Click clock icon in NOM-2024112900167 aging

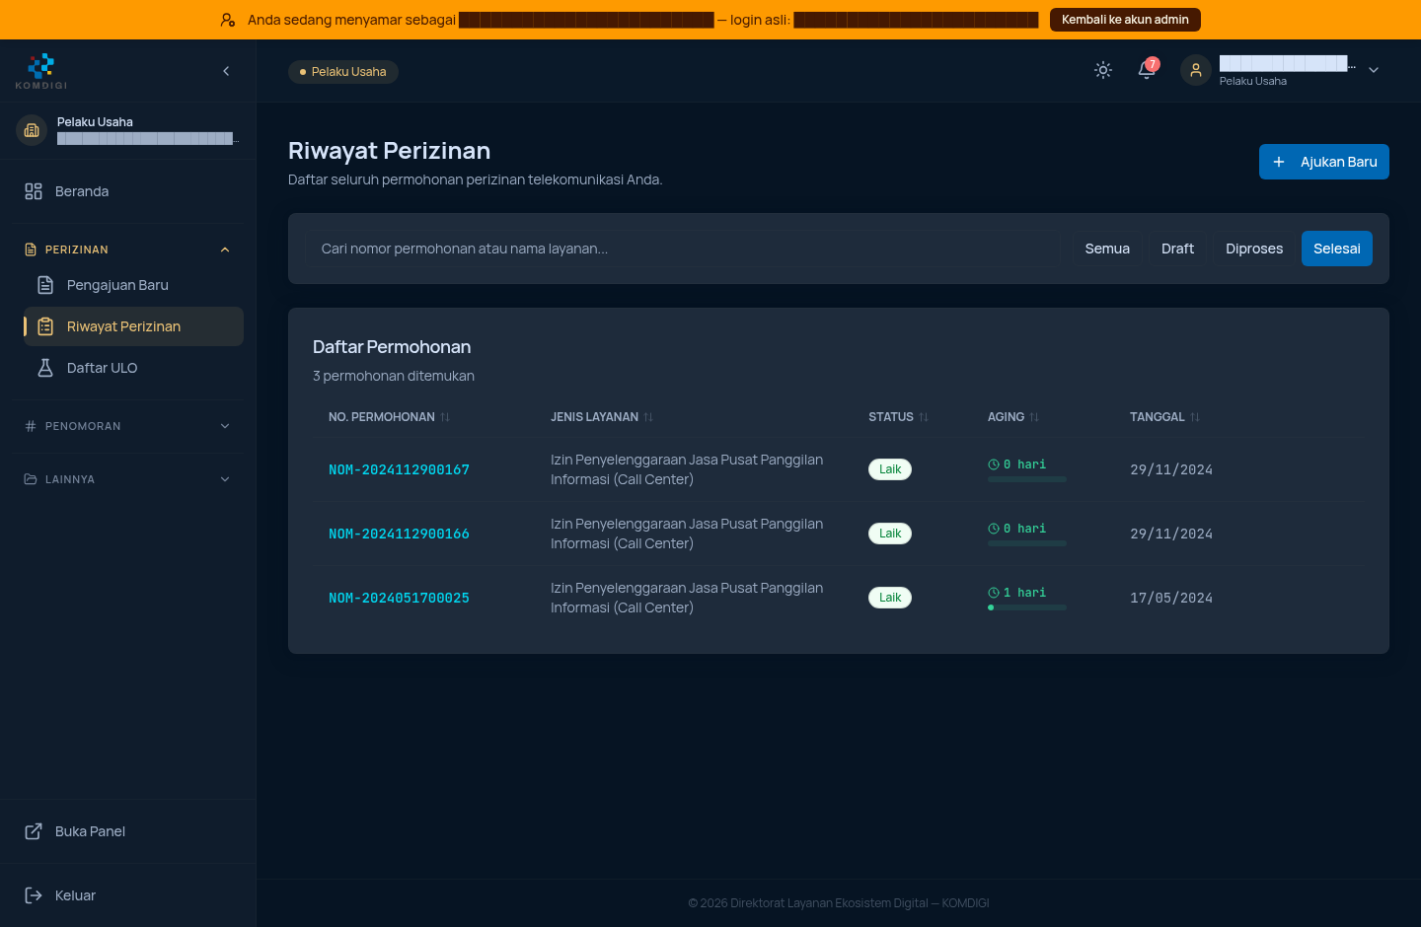click(994, 464)
